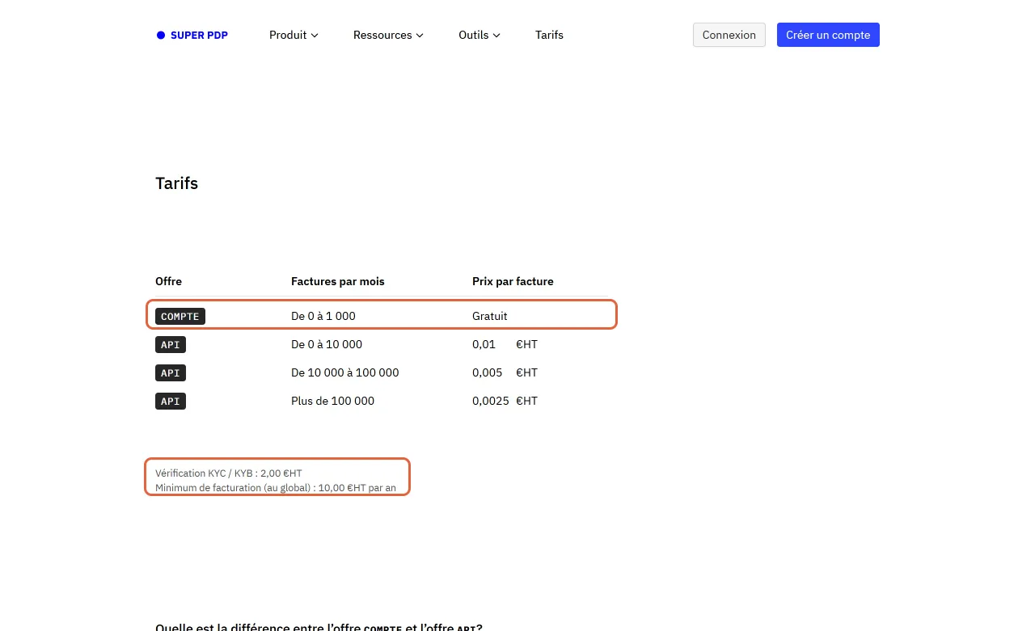1035x631 pixels.
Task: Click the Minimum de facturation note
Action: 276,488
